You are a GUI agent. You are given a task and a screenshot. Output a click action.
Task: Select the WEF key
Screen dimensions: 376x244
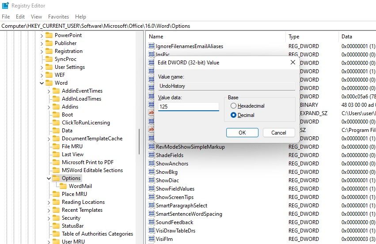coord(60,75)
